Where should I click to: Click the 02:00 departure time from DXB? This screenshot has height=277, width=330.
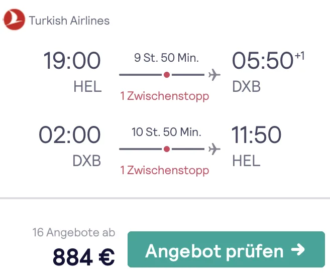tap(70, 135)
